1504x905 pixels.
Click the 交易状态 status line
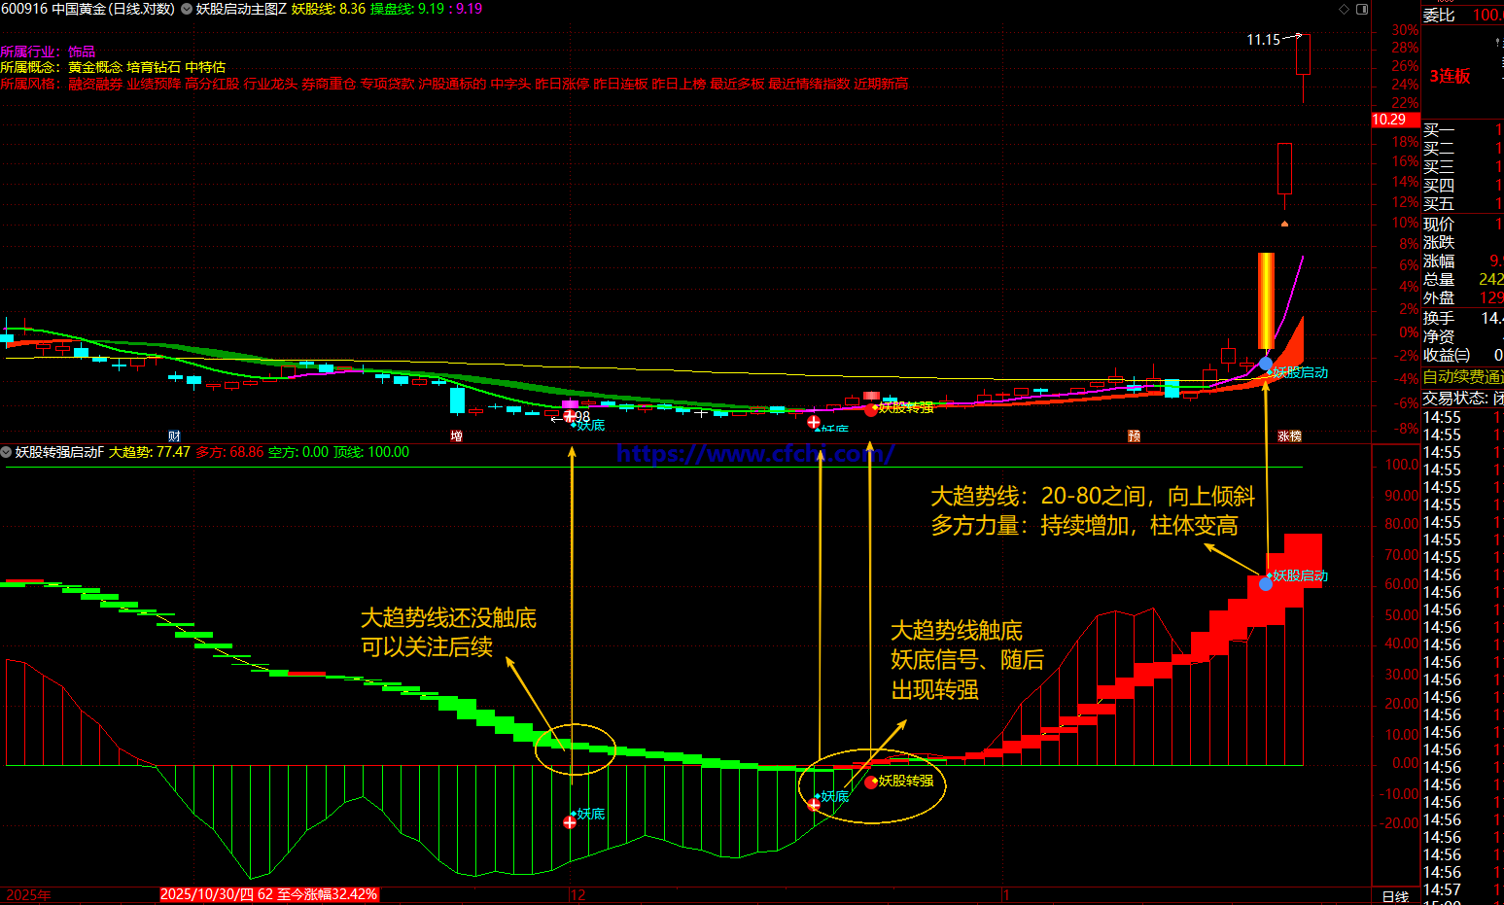[x=1463, y=398]
